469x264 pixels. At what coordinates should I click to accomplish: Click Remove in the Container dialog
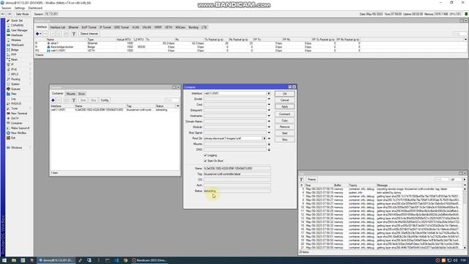tap(284, 127)
